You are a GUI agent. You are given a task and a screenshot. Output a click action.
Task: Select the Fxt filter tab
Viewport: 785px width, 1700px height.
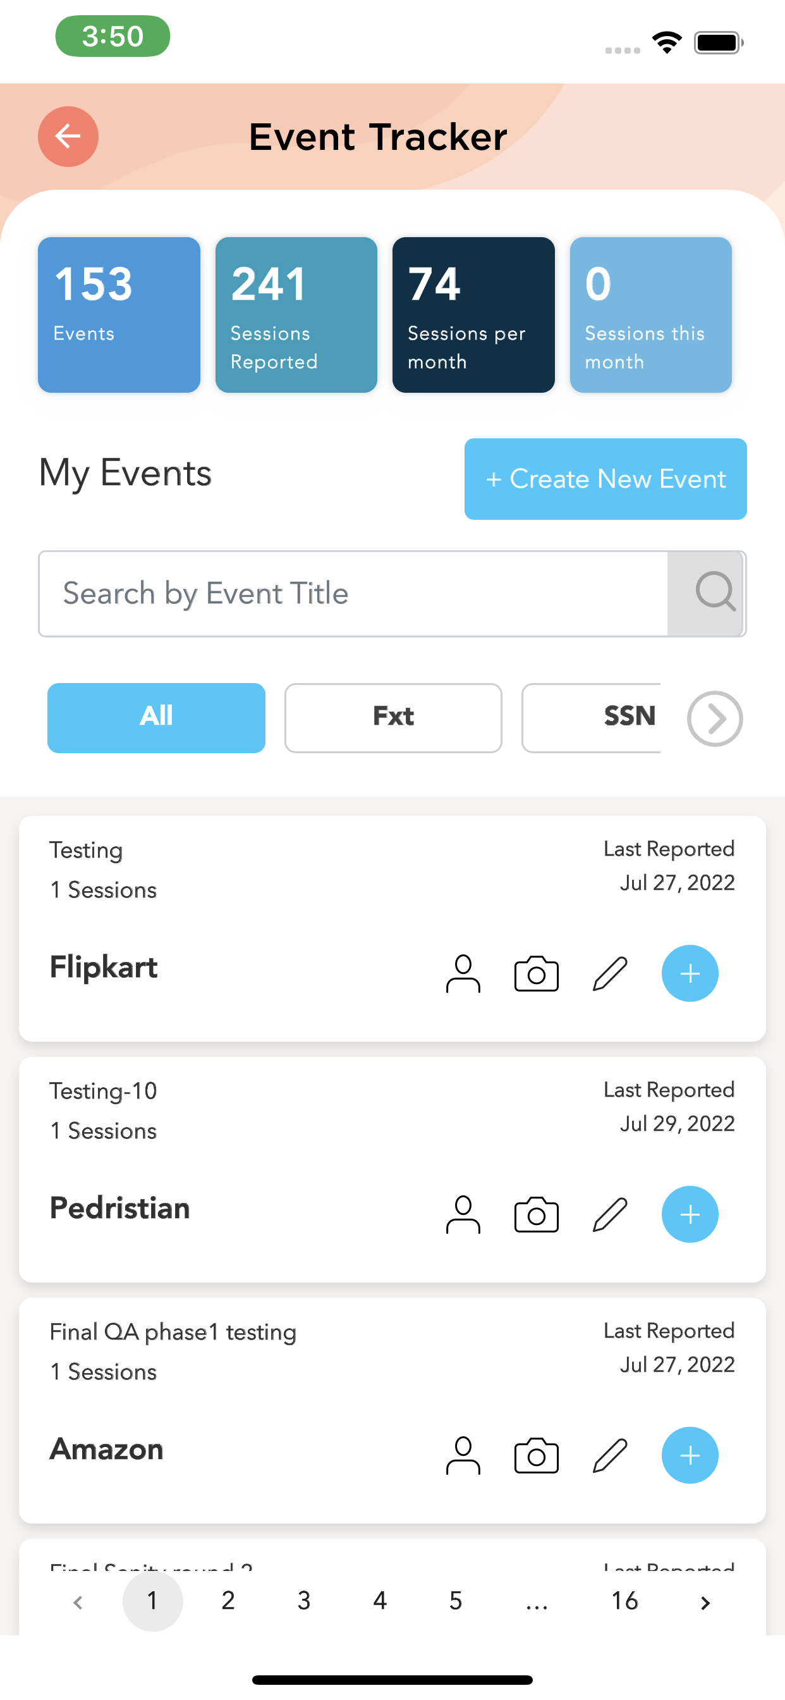pyautogui.click(x=393, y=717)
